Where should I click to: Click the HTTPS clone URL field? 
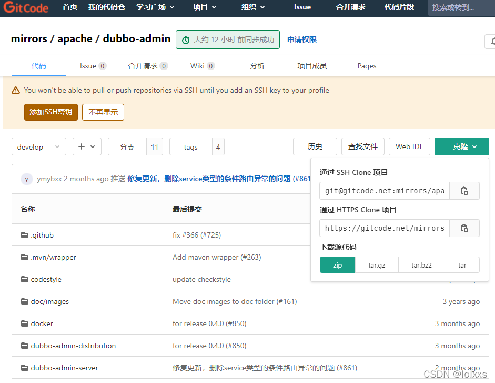click(x=385, y=228)
